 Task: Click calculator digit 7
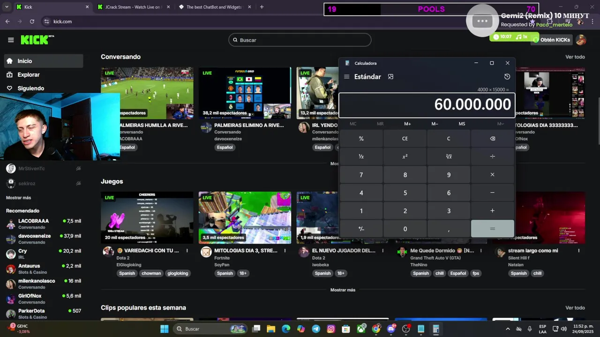click(x=361, y=175)
